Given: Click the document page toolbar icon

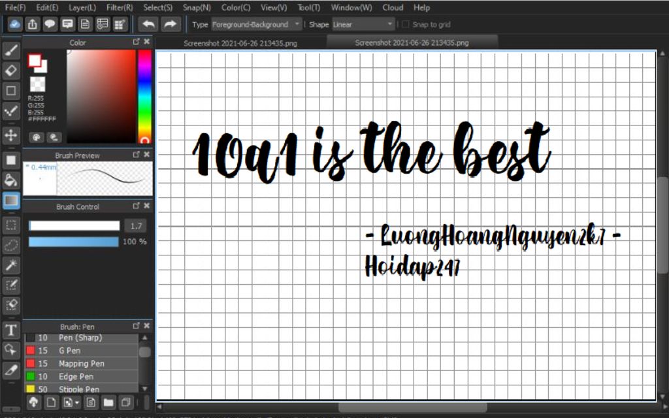Looking at the screenshot, I should click(85, 24).
